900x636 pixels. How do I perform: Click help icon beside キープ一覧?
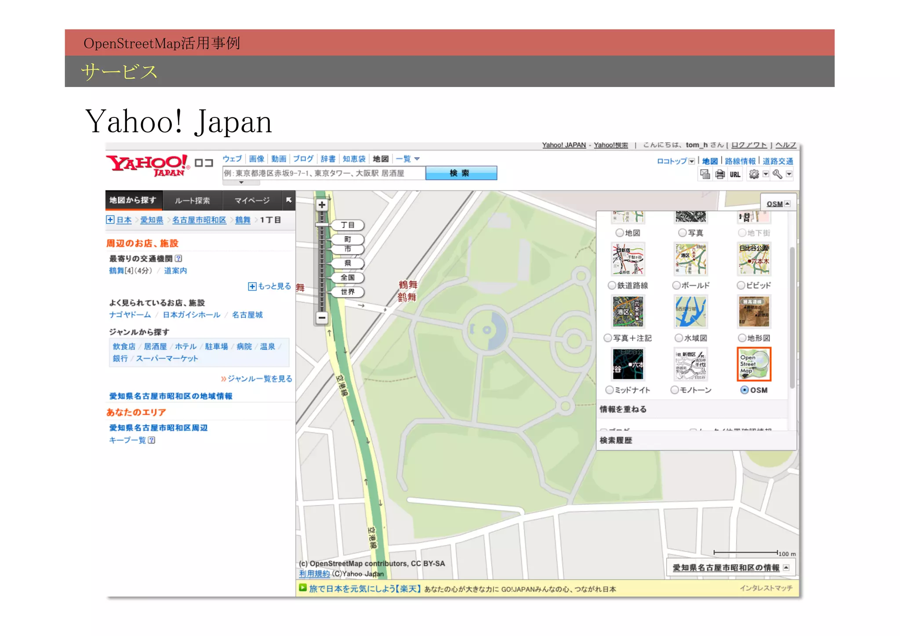point(152,440)
